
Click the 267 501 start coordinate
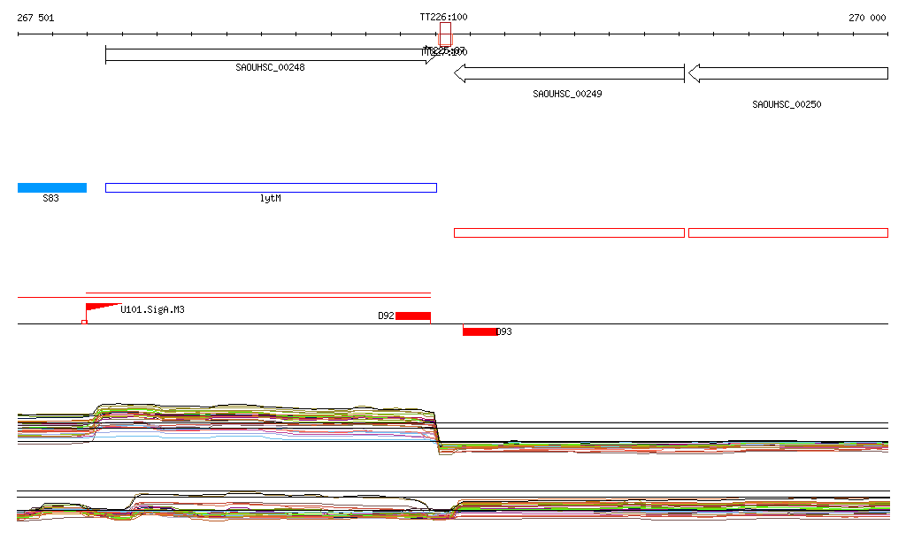(x=35, y=18)
